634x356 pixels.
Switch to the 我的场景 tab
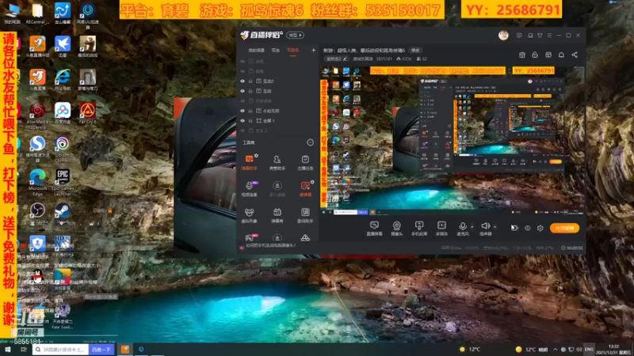point(256,51)
